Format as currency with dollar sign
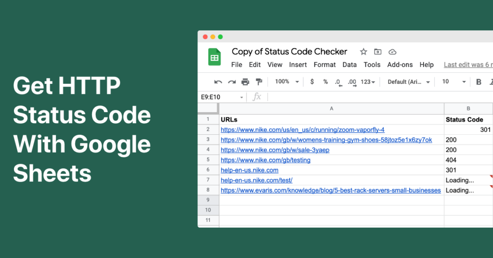Viewport: 493px width, 258px height. pos(312,82)
